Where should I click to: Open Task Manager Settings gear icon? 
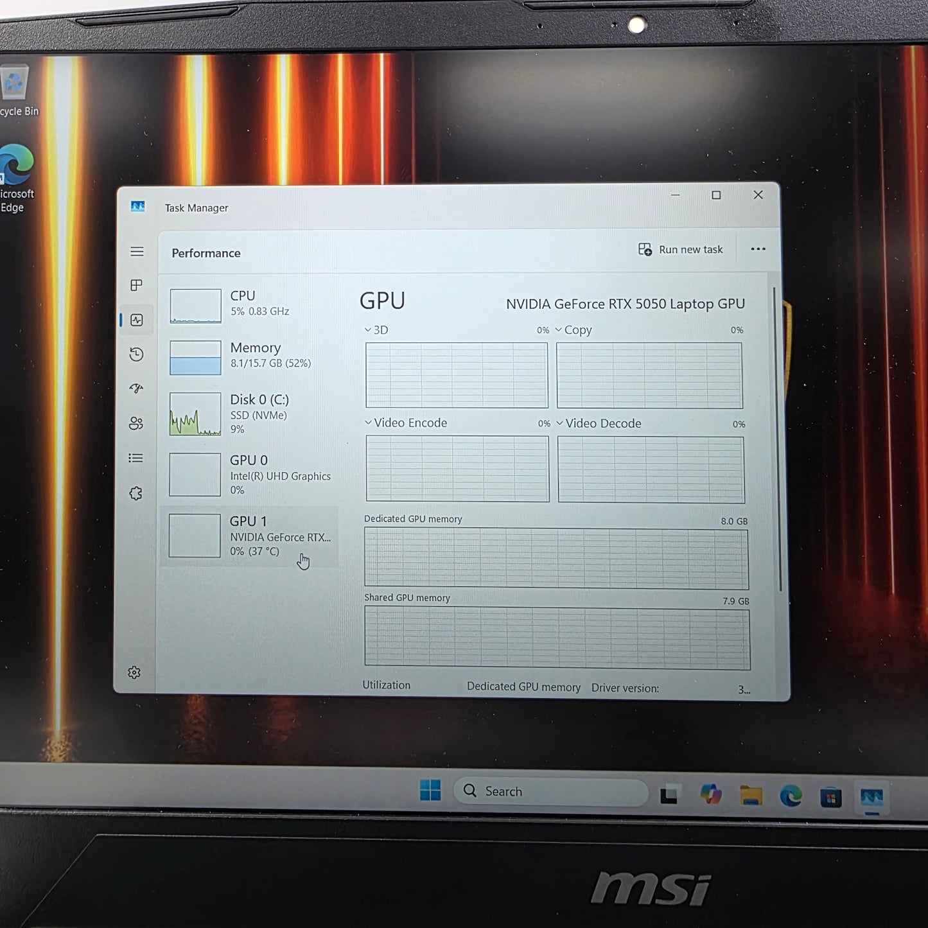tap(134, 672)
